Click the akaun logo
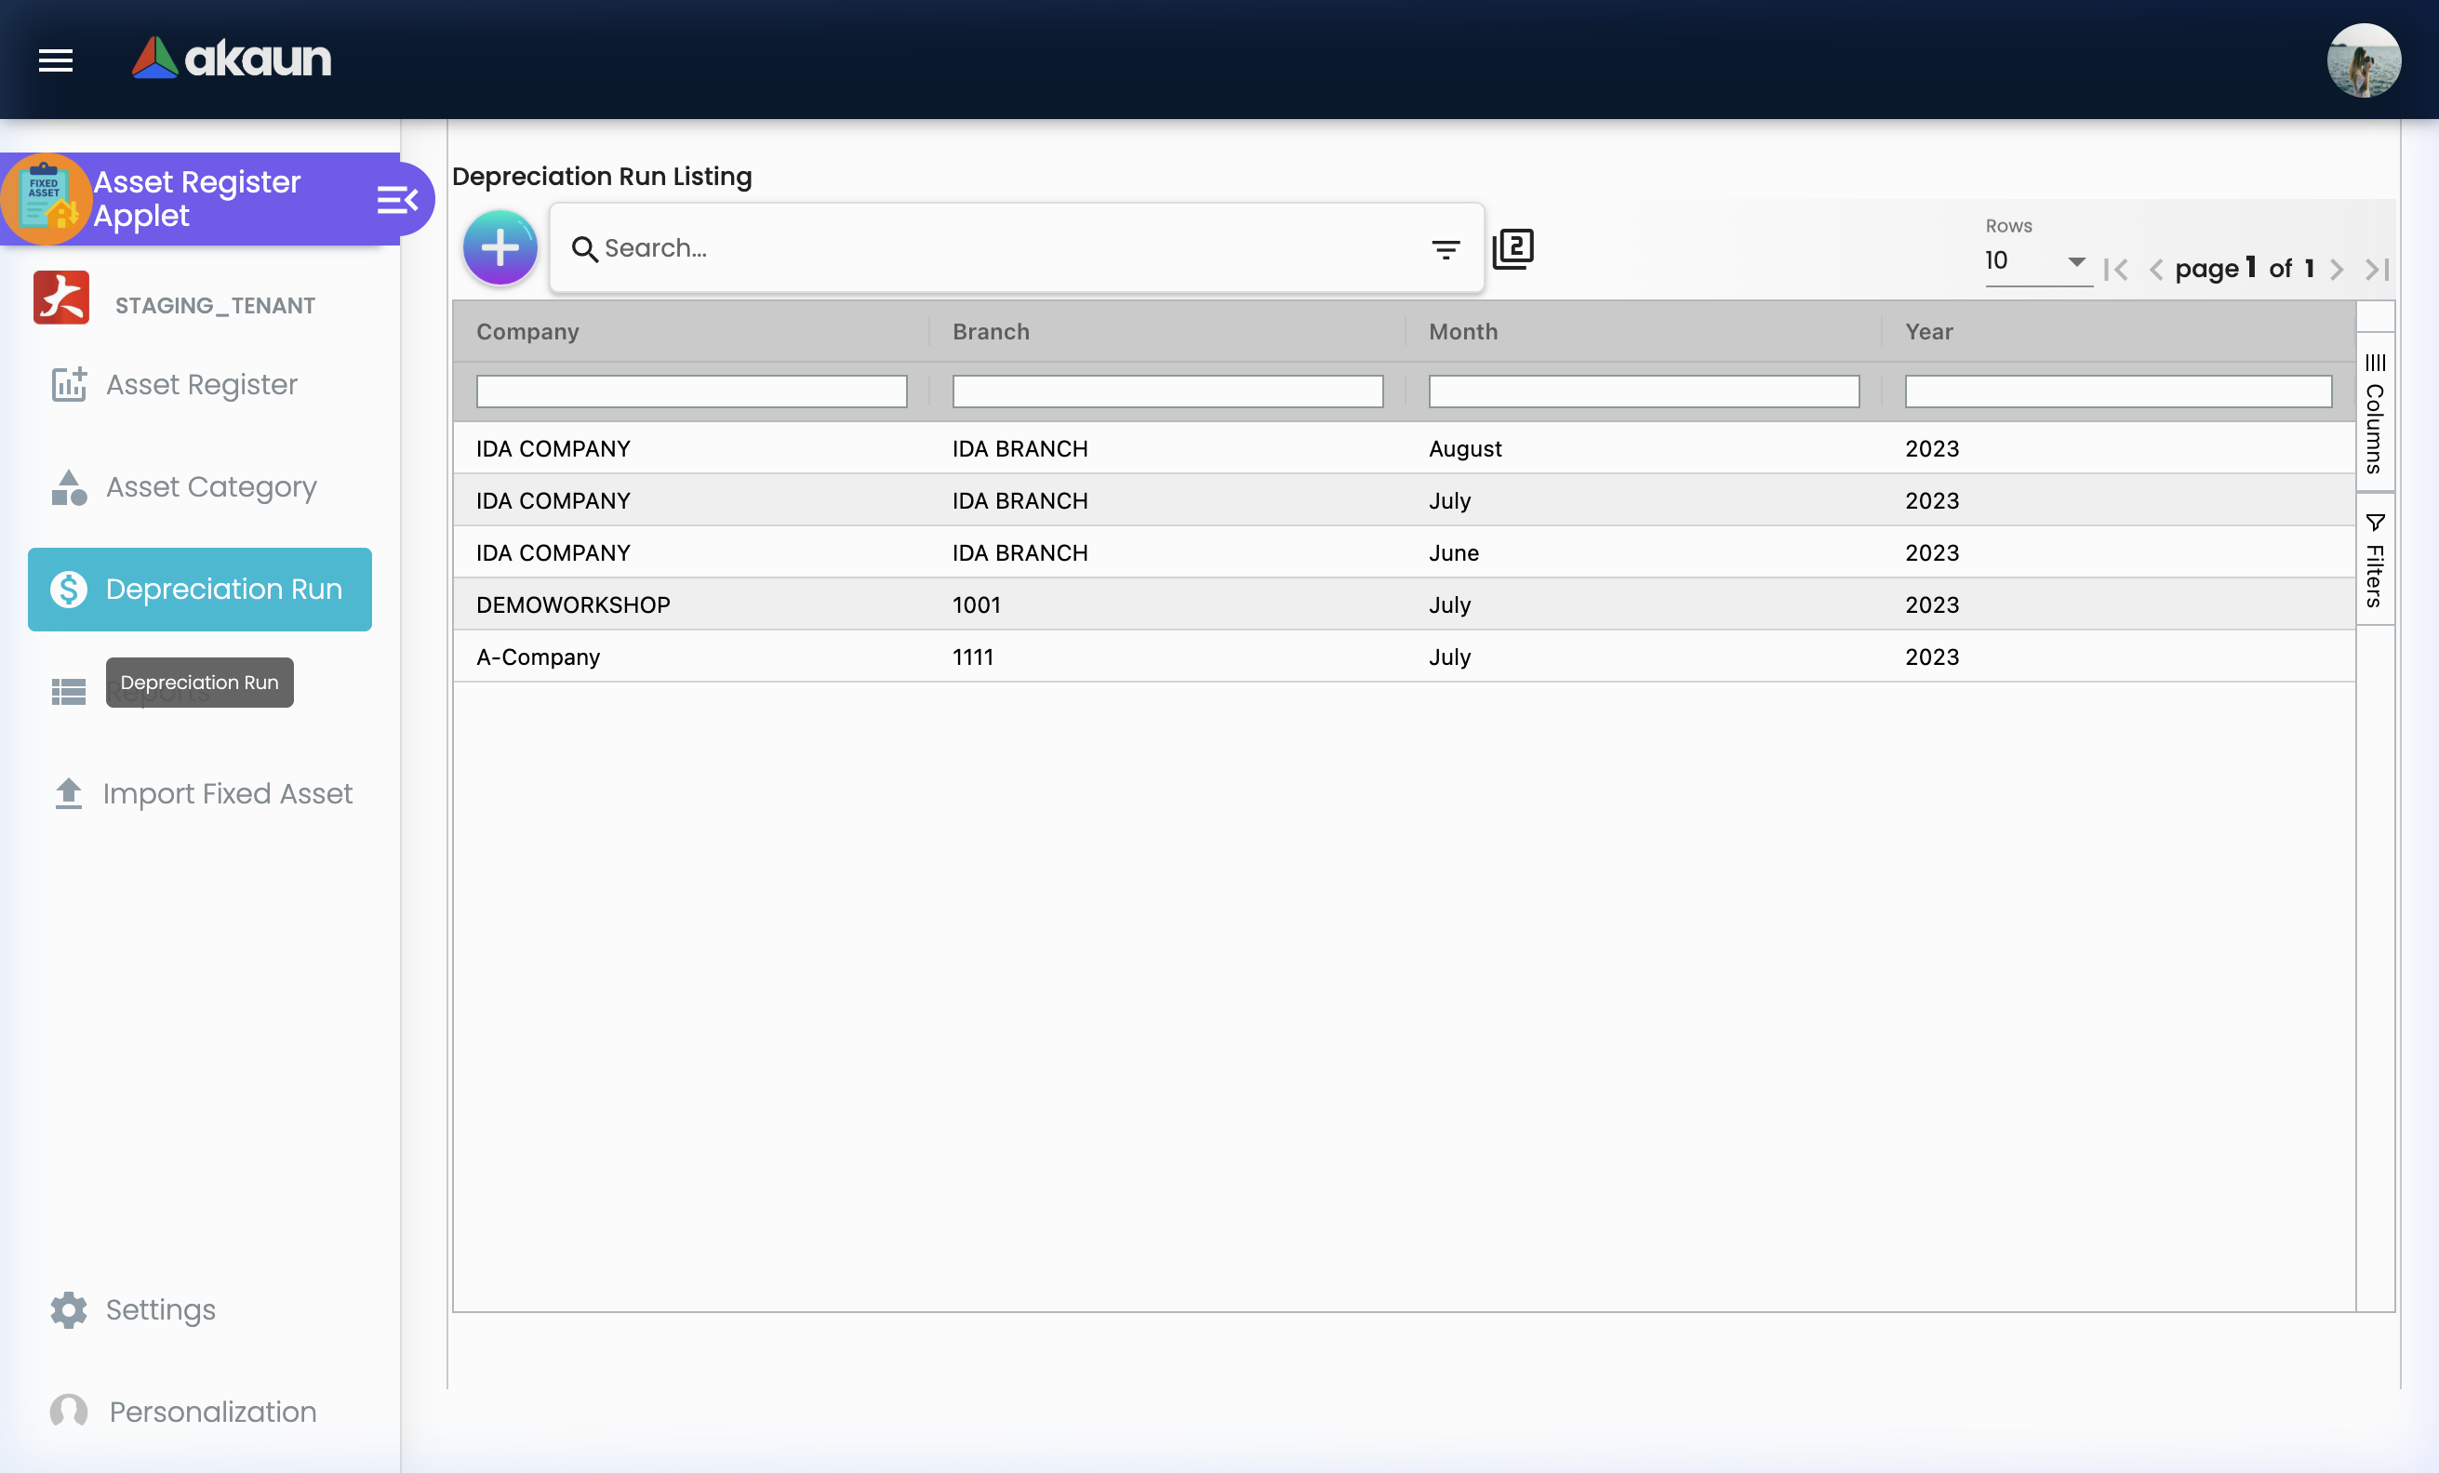This screenshot has width=2439, height=1473. point(232,59)
